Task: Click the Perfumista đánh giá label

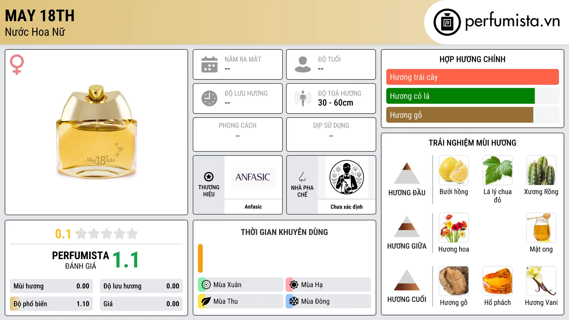Action: (x=81, y=260)
